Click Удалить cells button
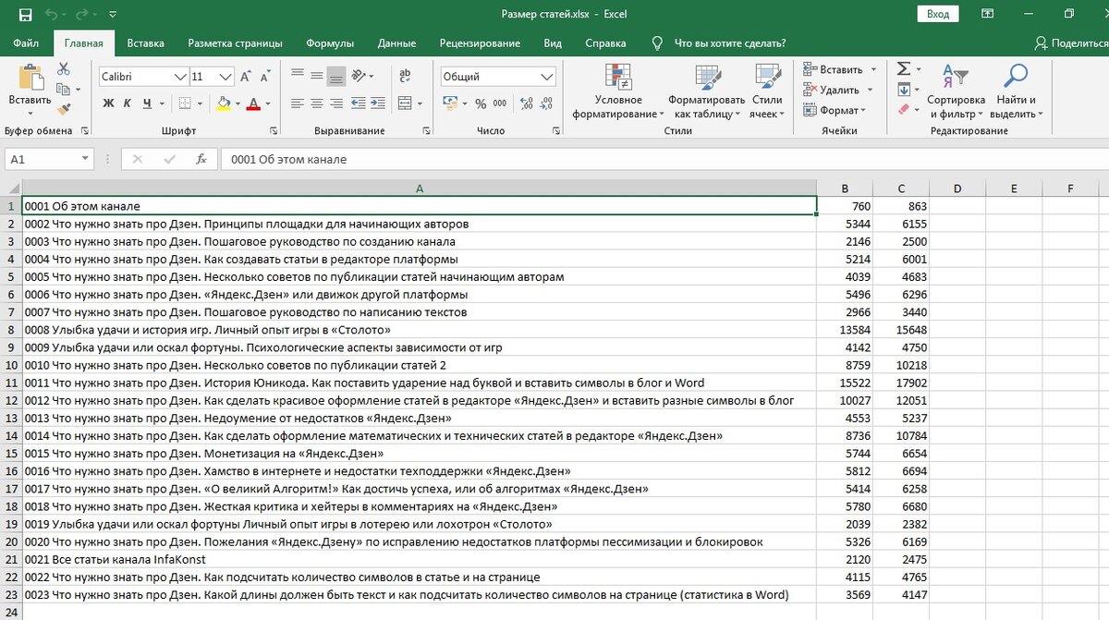The image size is (1109, 620). click(831, 90)
